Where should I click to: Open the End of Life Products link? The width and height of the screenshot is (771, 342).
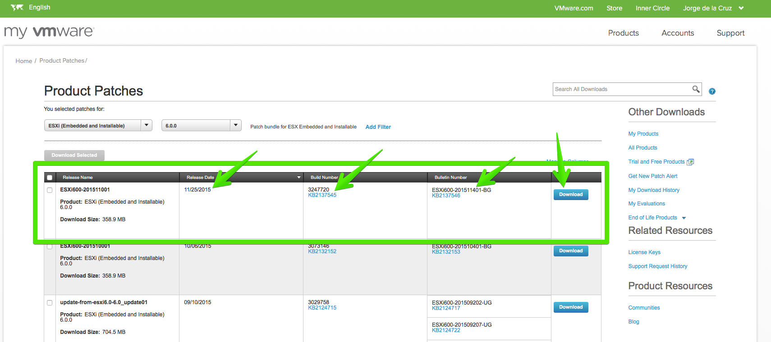point(652,218)
